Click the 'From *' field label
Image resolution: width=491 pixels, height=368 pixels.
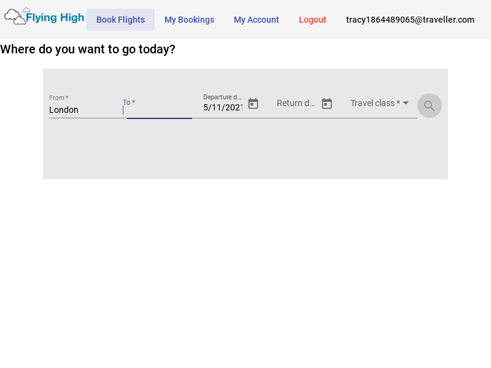click(59, 98)
